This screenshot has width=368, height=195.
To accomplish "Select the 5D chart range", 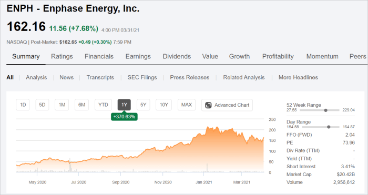I will pos(42,105).
